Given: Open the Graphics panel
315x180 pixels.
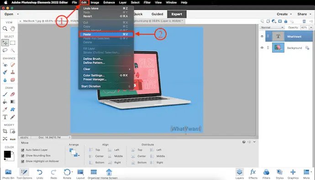Looking at the screenshot, I should tap(293, 174).
